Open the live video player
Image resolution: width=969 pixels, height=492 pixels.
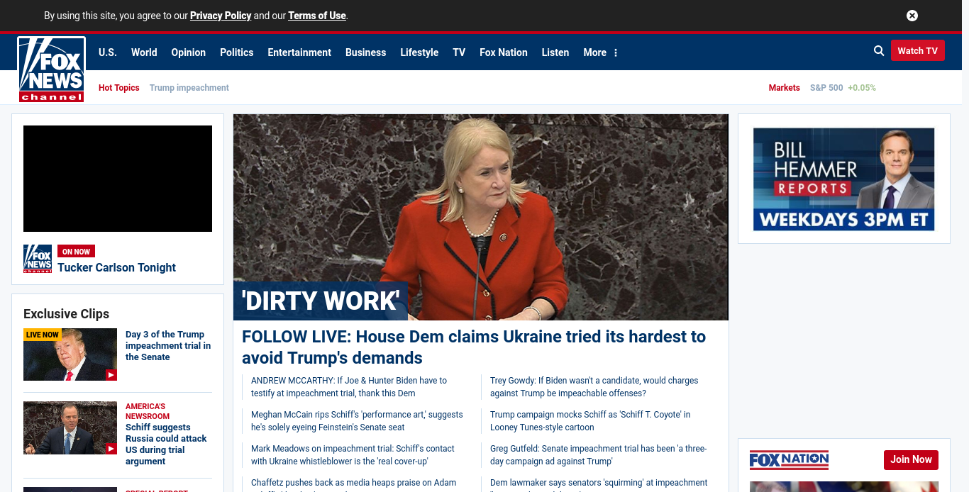coord(118,179)
